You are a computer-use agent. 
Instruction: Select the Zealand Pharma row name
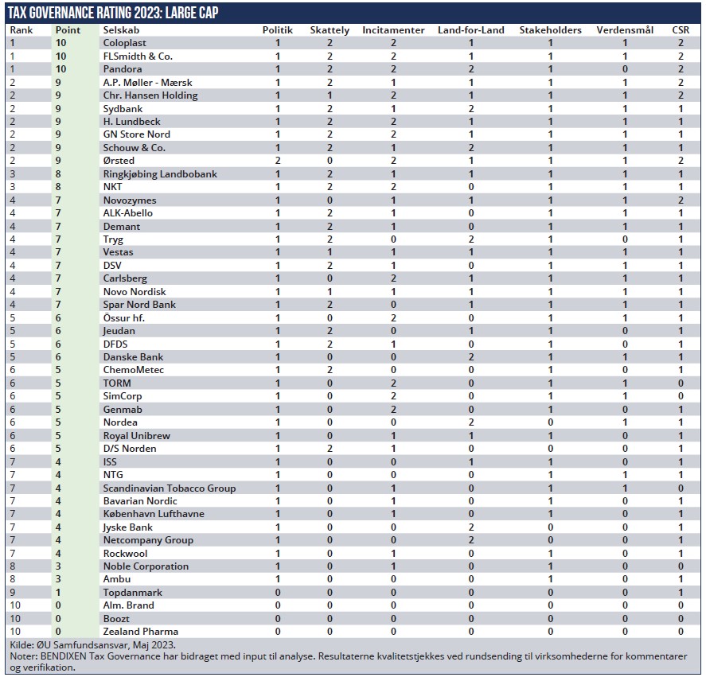tap(141, 632)
